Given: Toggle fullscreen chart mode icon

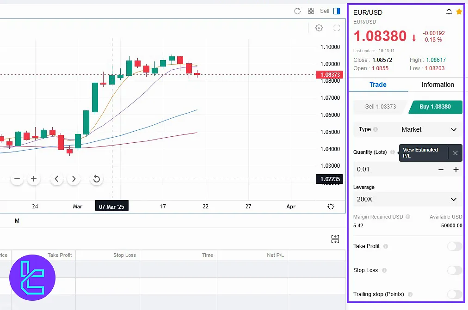Looking at the screenshot, I should click(x=337, y=28).
